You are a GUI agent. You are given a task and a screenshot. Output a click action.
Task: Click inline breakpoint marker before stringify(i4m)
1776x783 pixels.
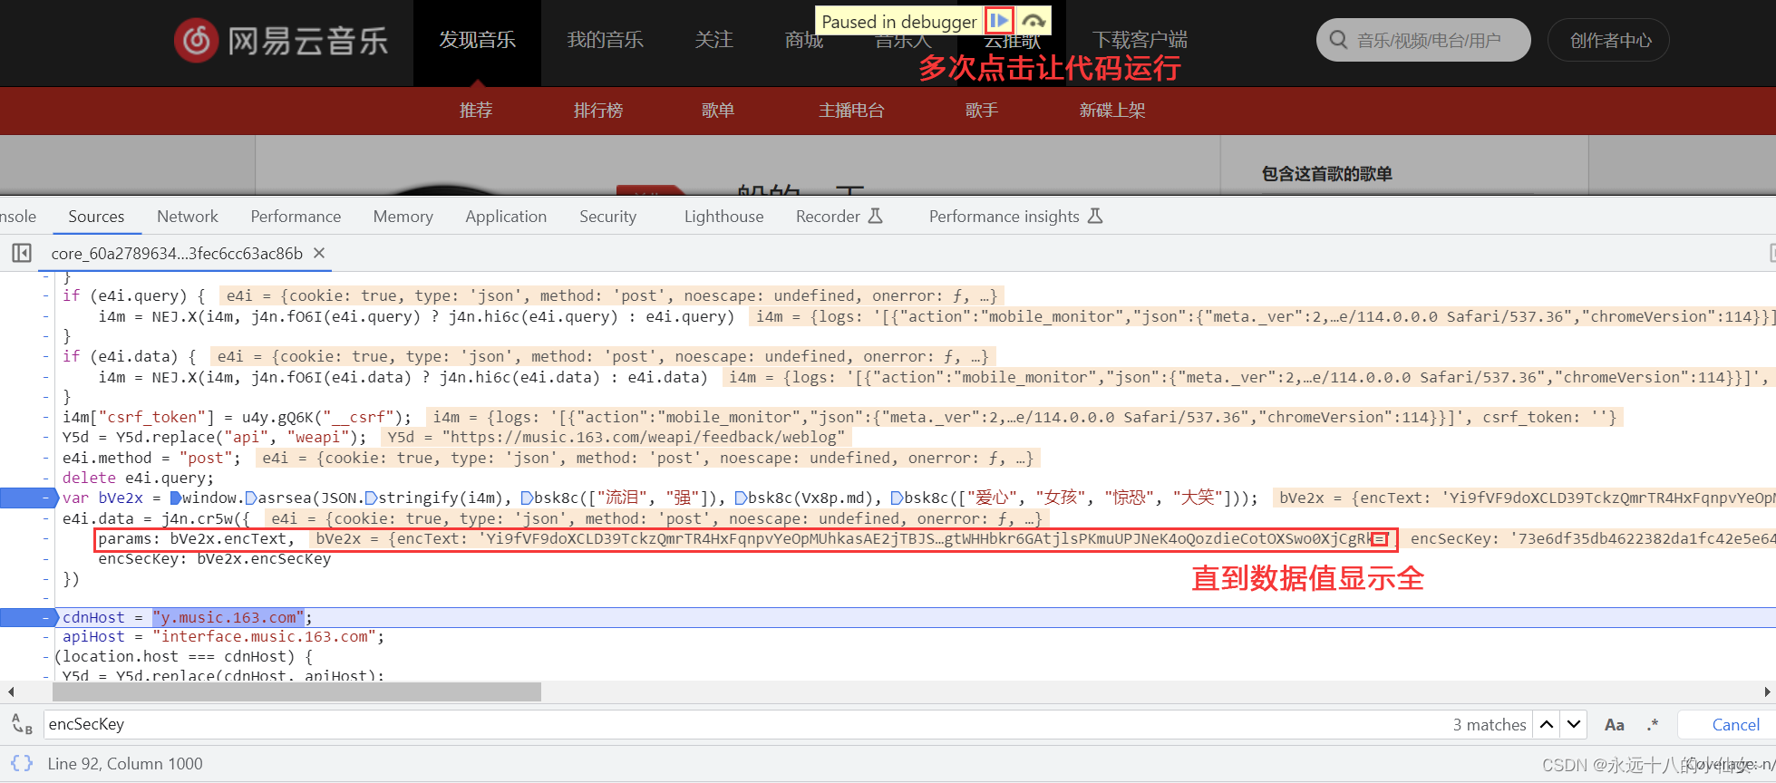tap(371, 498)
